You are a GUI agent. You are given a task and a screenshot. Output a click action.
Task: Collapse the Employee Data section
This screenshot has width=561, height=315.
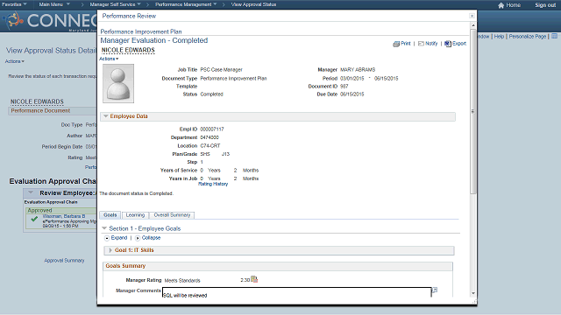pyautogui.click(x=106, y=116)
